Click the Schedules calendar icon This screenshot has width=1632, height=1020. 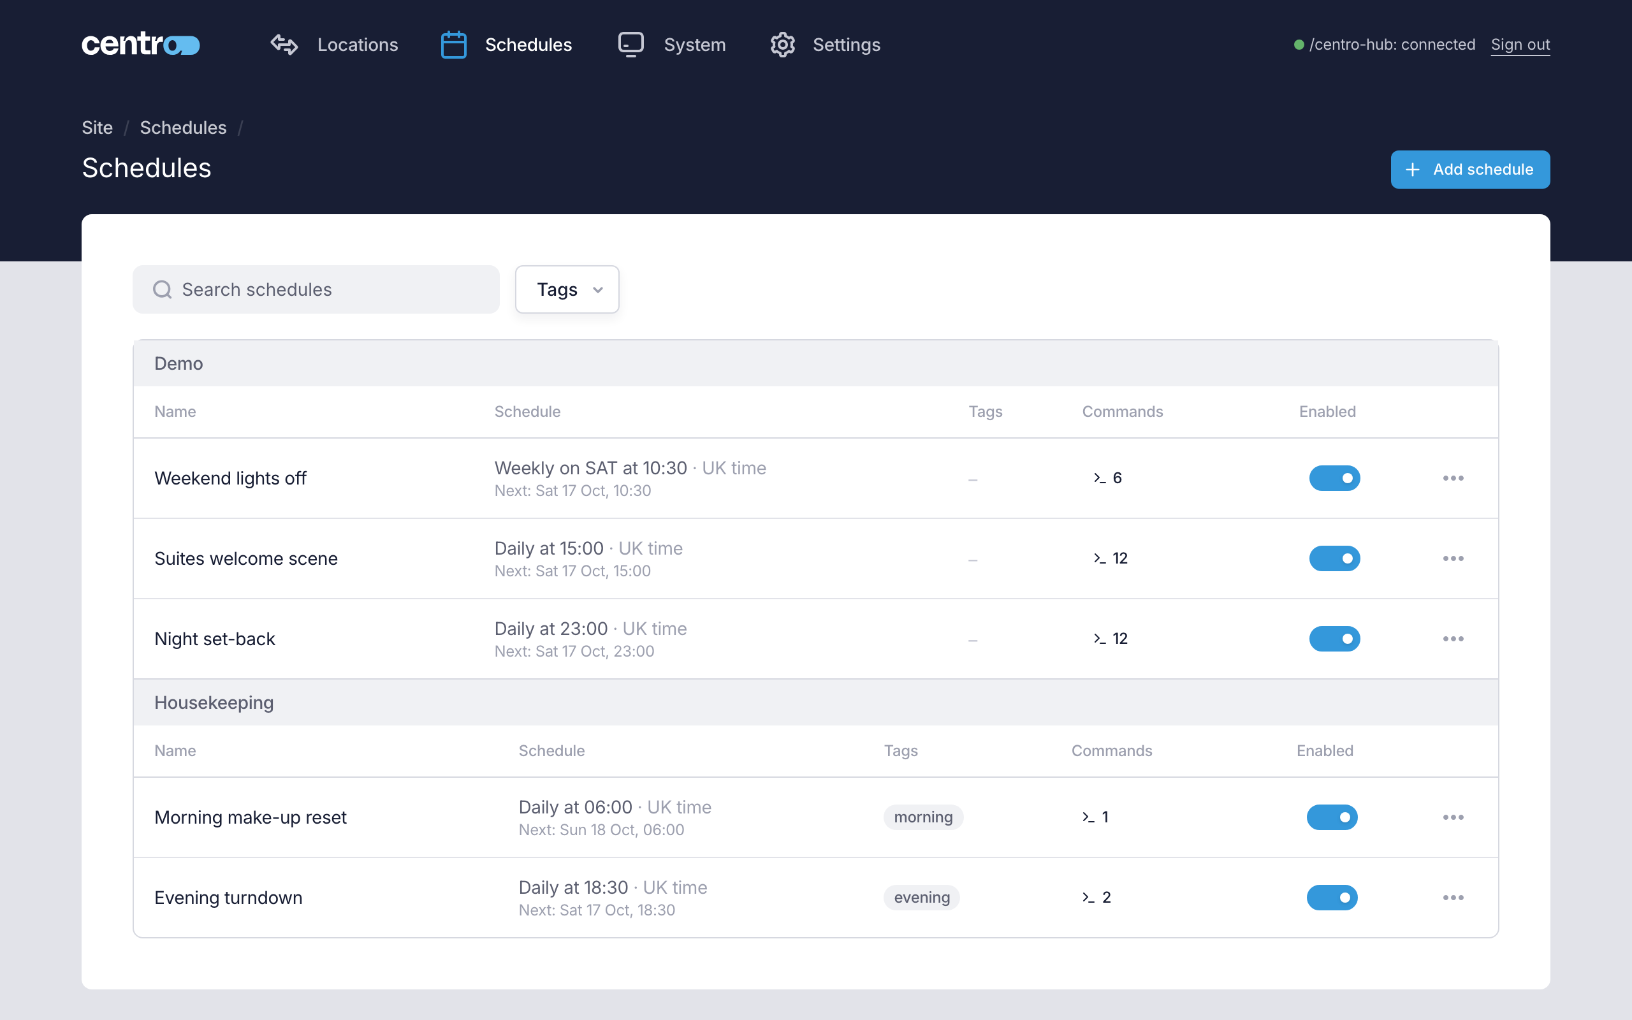[453, 45]
